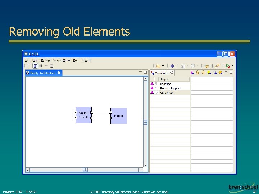
Task: Switch to the Empty Architecture tab
Action: pos(43,73)
